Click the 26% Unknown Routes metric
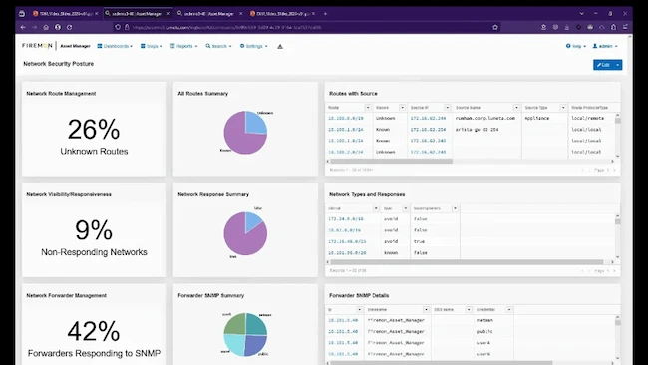 point(94,137)
